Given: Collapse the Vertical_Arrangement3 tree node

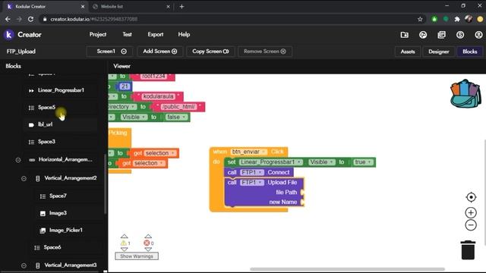Looking at the screenshot, I should pyautogui.click(x=24, y=265).
